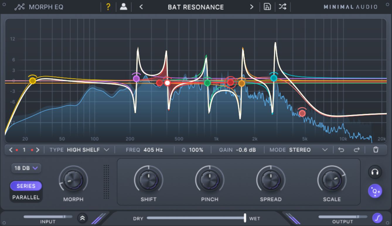Select the salmon node near 5k

pyautogui.click(x=302, y=113)
